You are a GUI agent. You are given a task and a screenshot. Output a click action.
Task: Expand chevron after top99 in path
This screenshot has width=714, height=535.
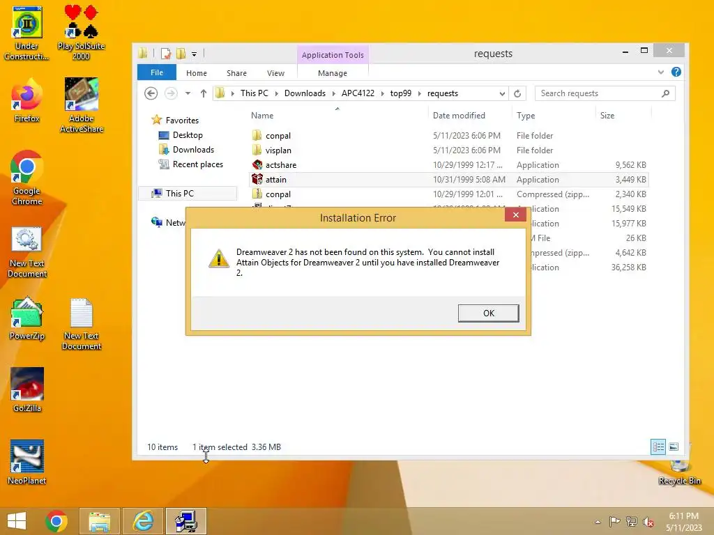pyautogui.click(x=419, y=93)
